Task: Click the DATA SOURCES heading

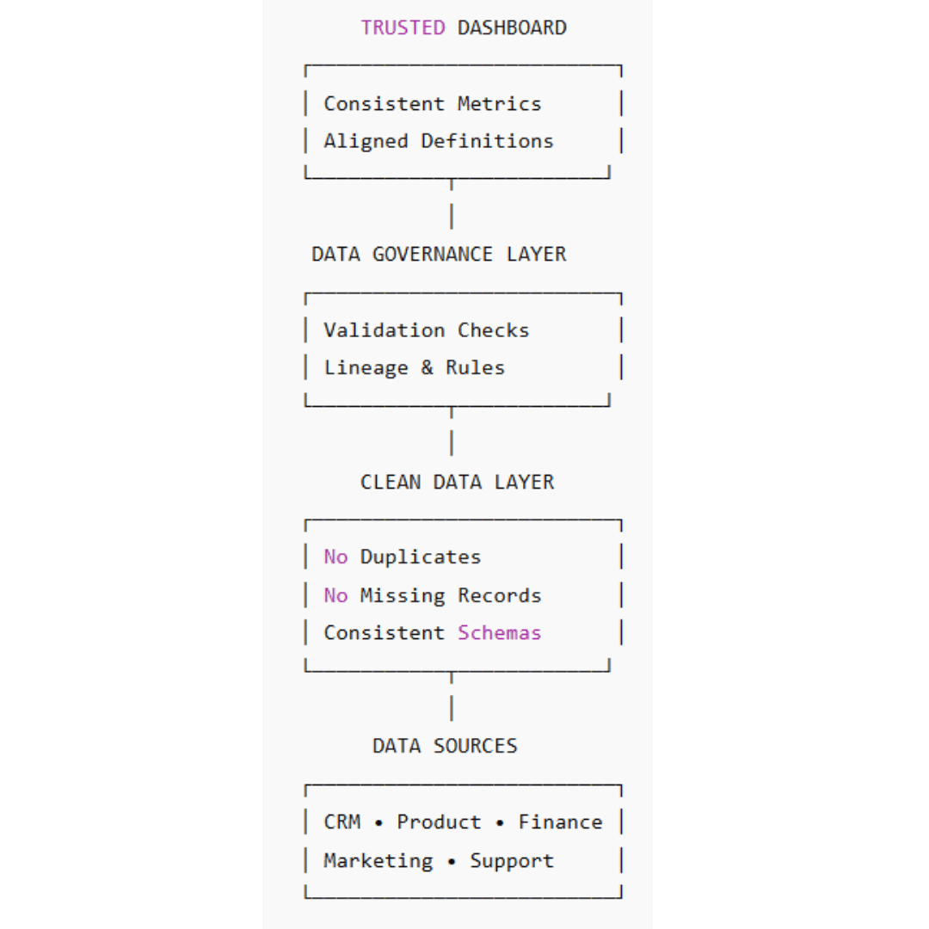Action: pyautogui.click(x=445, y=746)
